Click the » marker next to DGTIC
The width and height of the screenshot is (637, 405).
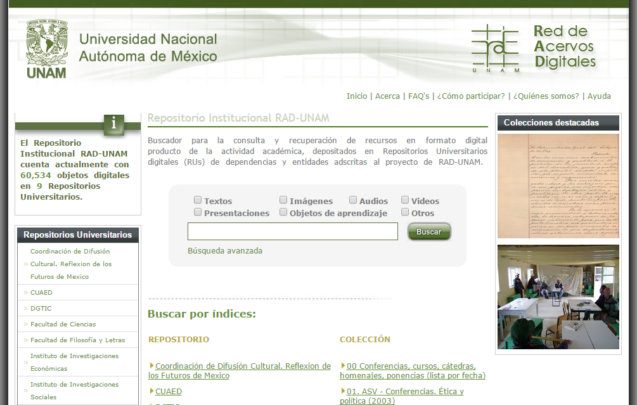click(x=26, y=308)
